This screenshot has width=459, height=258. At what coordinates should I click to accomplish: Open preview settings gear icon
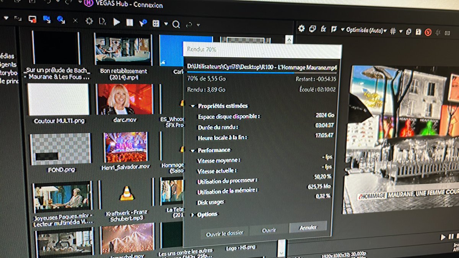tap(301, 28)
